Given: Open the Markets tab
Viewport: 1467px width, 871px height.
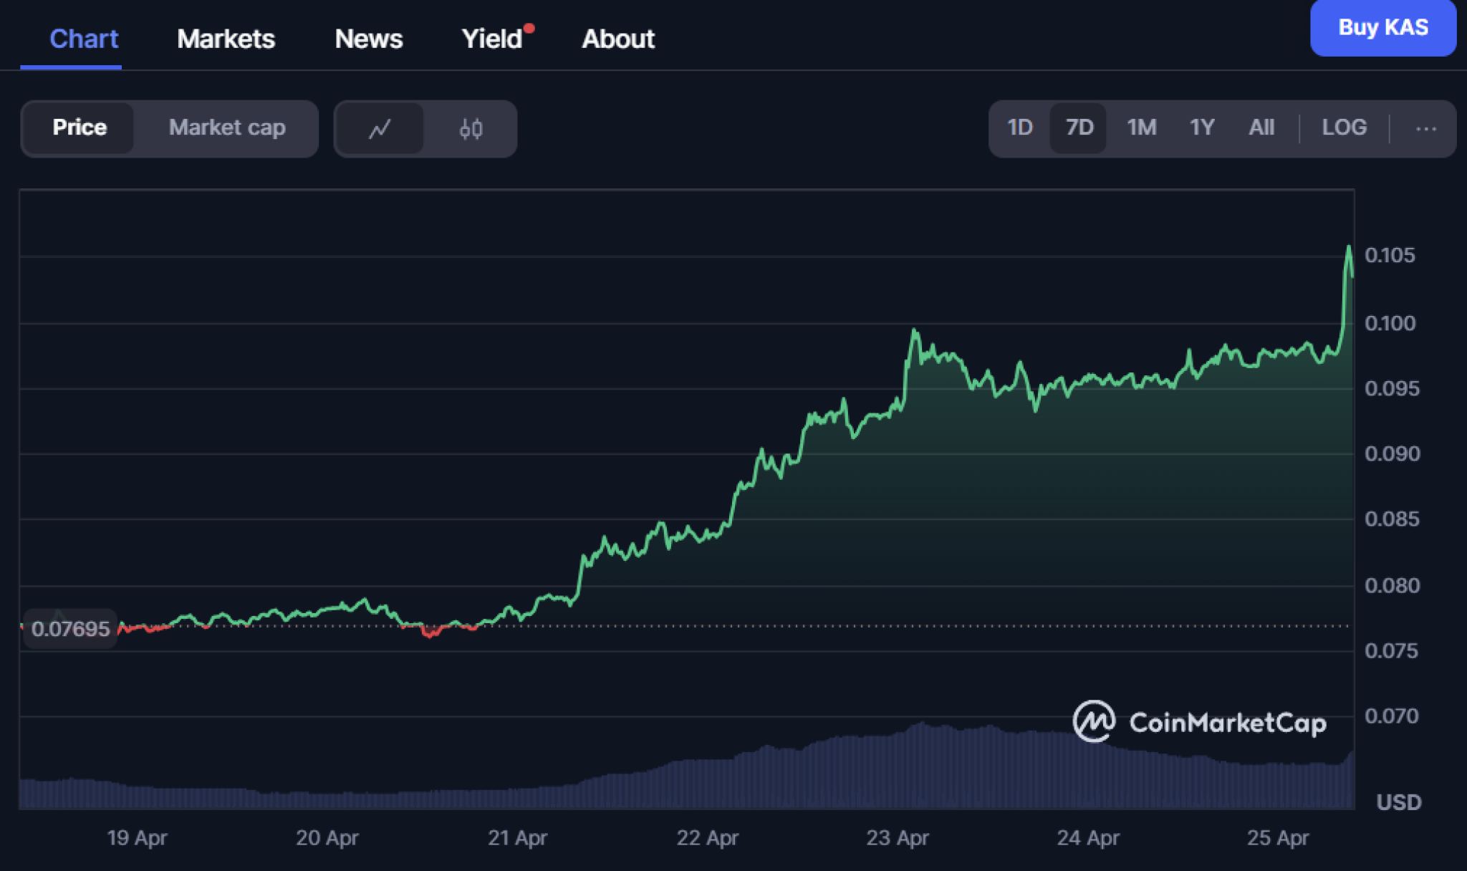Looking at the screenshot, I should click(x=226, y=39).
